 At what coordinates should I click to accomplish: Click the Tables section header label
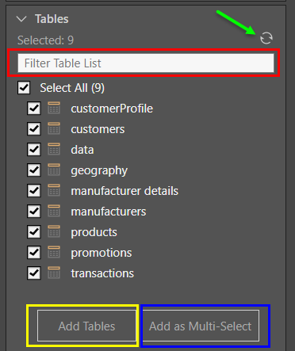pos(52,19)
